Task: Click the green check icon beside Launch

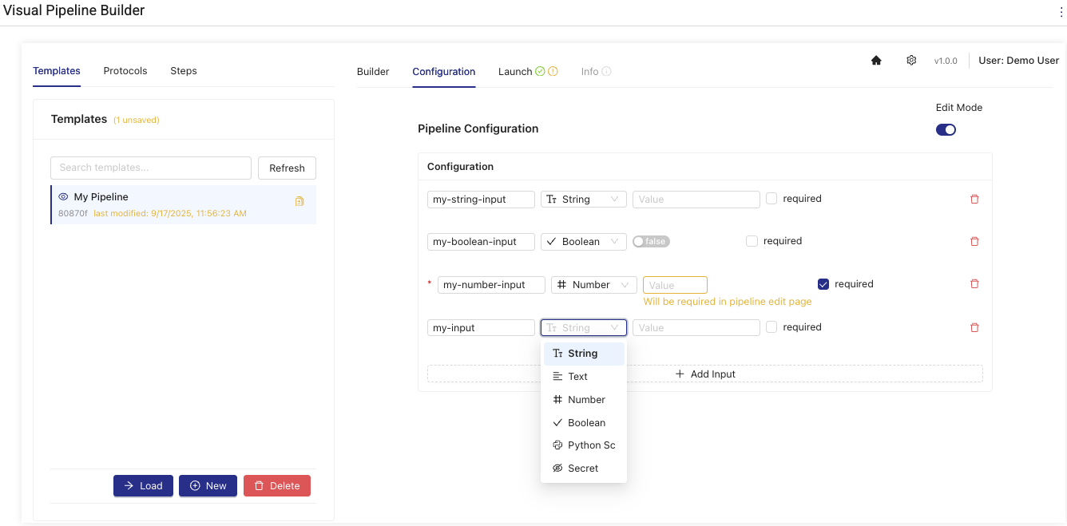Action: tap(540, 71)
